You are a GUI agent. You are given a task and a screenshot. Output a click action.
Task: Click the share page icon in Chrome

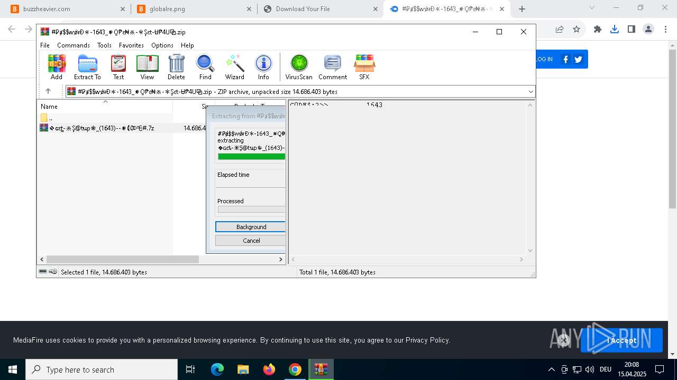[560, 30]
